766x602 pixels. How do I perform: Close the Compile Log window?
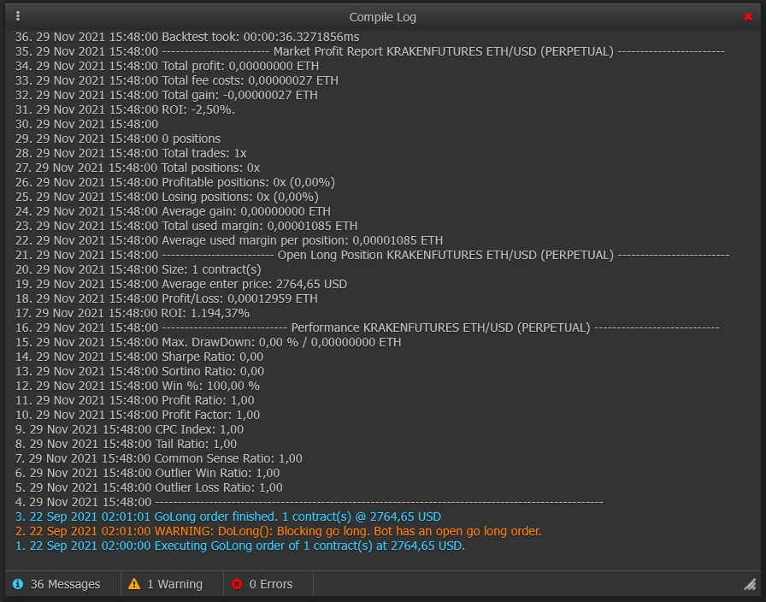pyautogui.click(x=749, y=16)
